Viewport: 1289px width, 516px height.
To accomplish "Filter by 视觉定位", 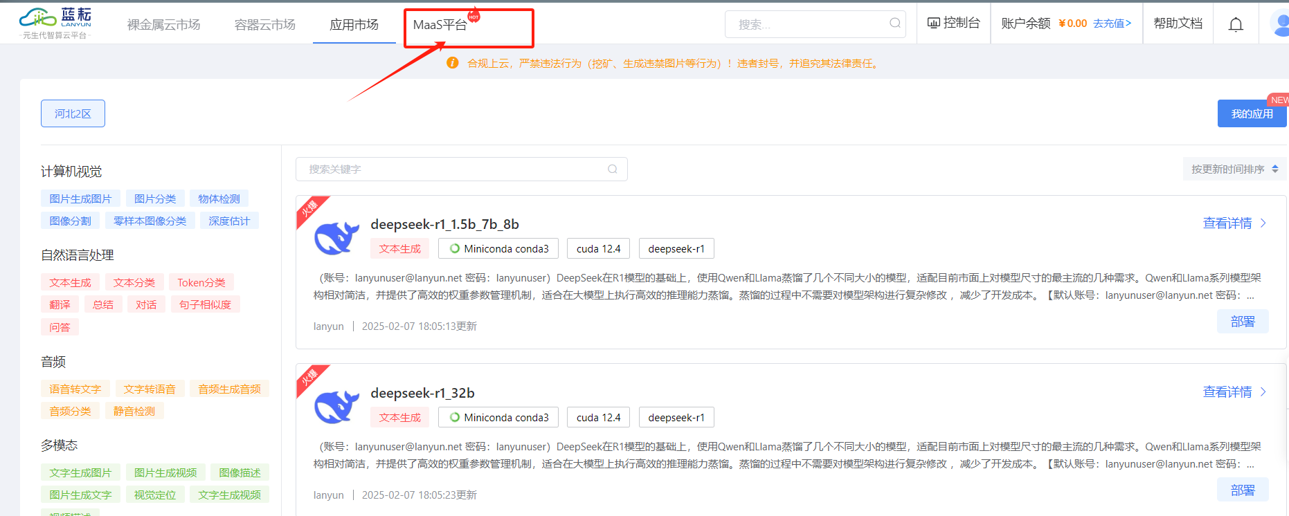I will point(155,495).
